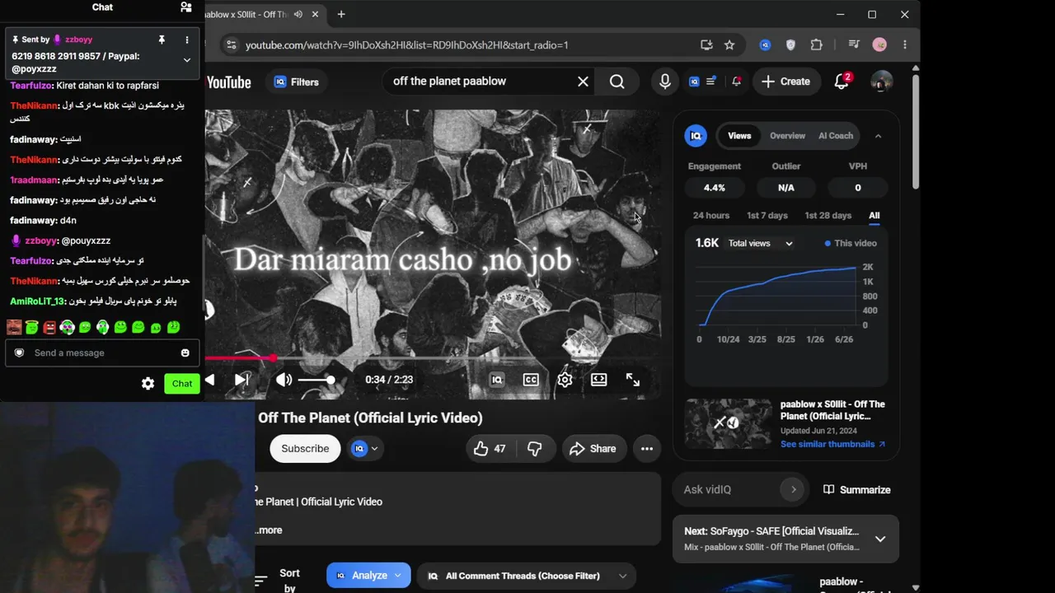This screenshot has height=593, width=1055.
Task: Open All Comment Threads filter dropdown
Action: click(527, 576)
